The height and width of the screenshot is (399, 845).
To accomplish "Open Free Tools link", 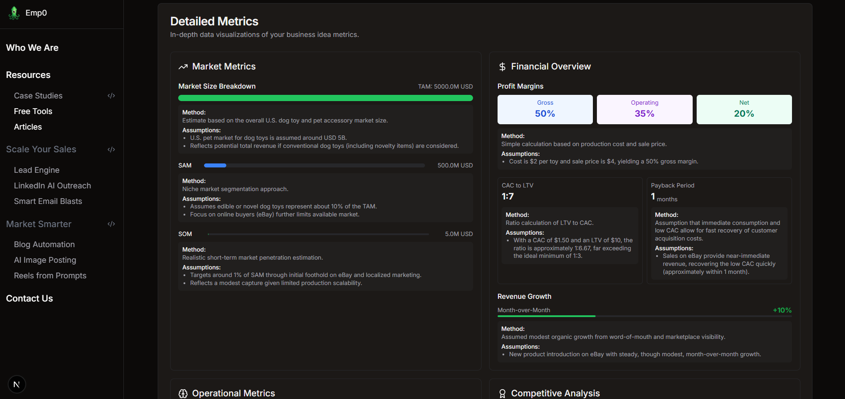I will [33, 111].
